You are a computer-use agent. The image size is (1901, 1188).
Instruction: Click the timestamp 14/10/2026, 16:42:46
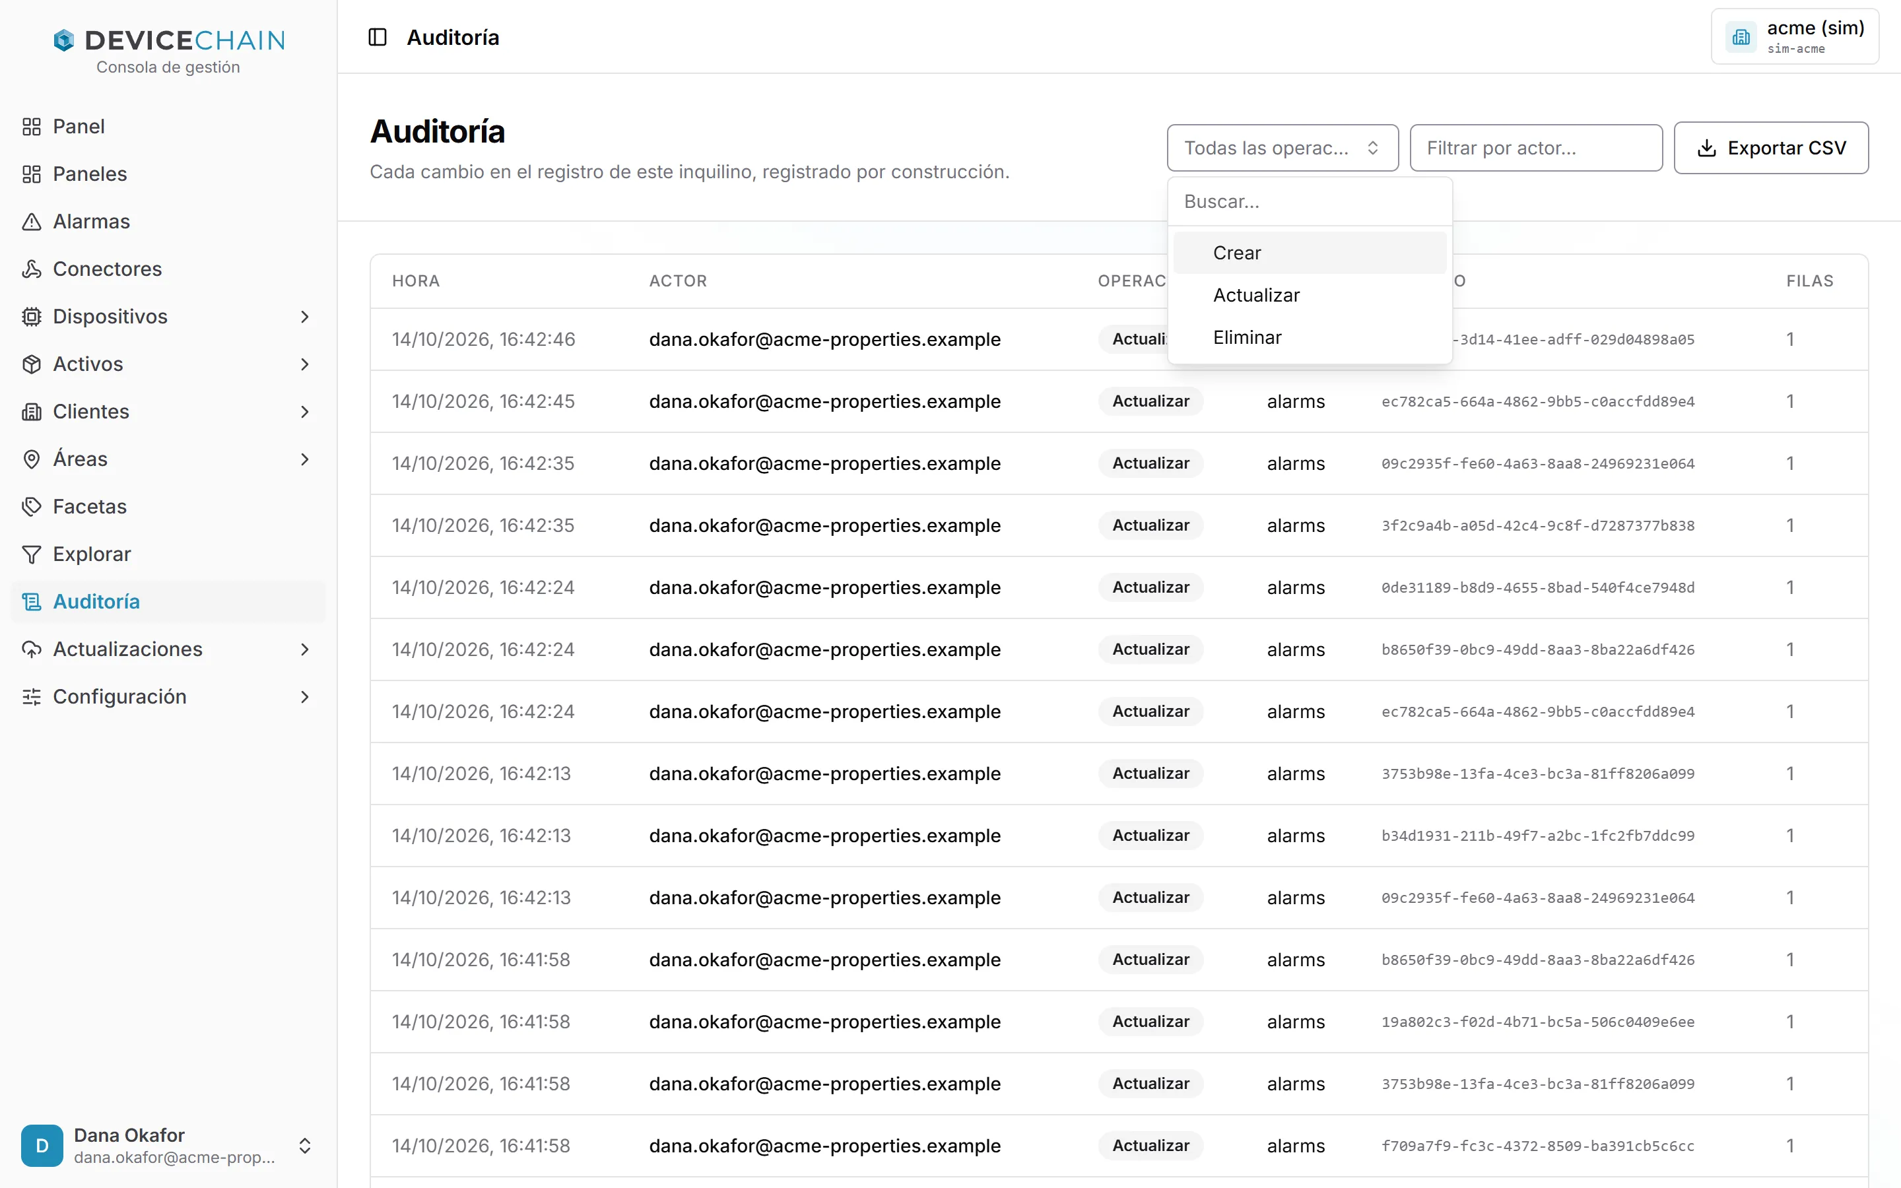(483, 339)
